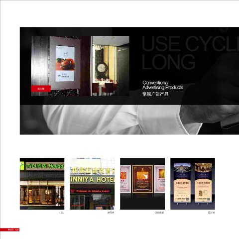Open the dining room photo with round mirror
Viewport: 239px width, 239px height.
click(x=111, y=66)
